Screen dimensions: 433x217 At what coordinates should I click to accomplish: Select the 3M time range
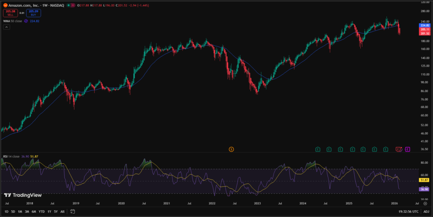27,212
